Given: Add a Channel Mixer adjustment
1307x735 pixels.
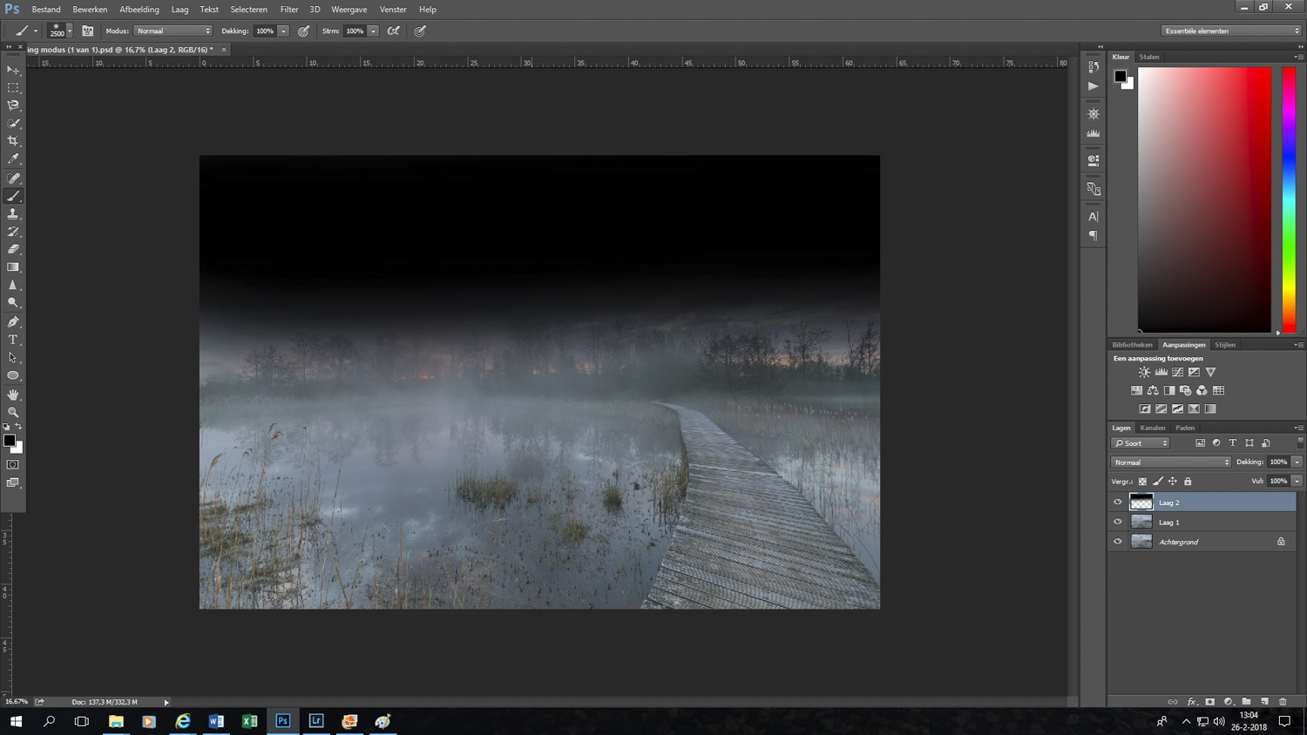Looking at the screenshot, I should (1202, 390).
